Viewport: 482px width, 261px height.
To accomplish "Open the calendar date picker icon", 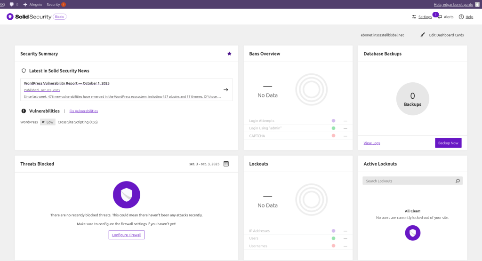I will (226, 164).
